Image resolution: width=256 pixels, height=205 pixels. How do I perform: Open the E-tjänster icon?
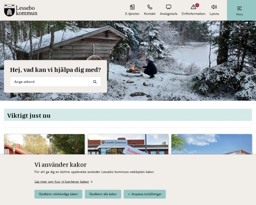click(132, 7)
